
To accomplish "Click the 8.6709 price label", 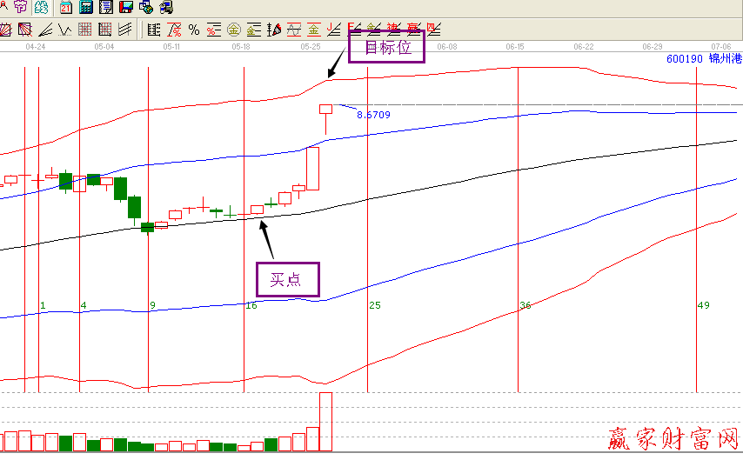I will (x=373, y=114).
